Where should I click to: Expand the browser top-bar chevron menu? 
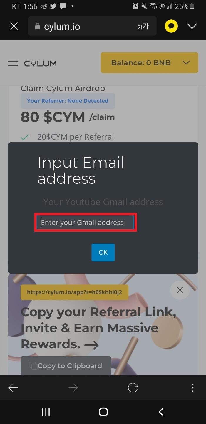192,26
